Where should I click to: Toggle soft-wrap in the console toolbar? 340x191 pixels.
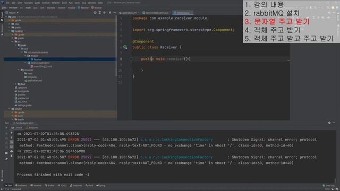(12, 142)
